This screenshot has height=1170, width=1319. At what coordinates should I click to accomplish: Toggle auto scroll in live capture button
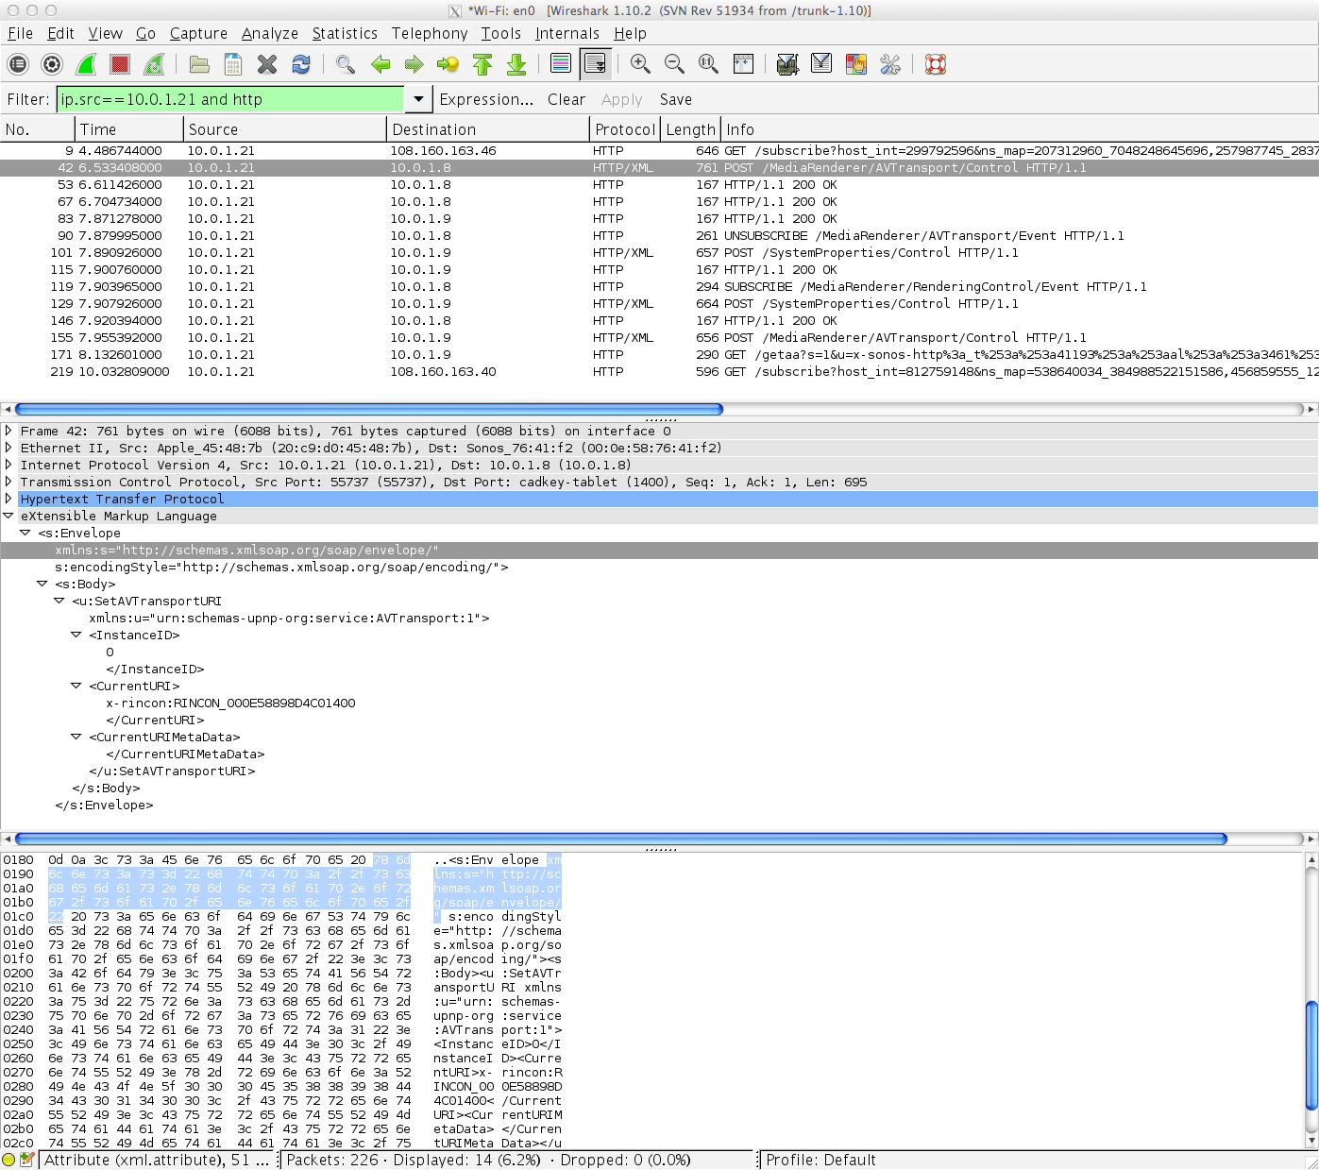pos(595,64)
